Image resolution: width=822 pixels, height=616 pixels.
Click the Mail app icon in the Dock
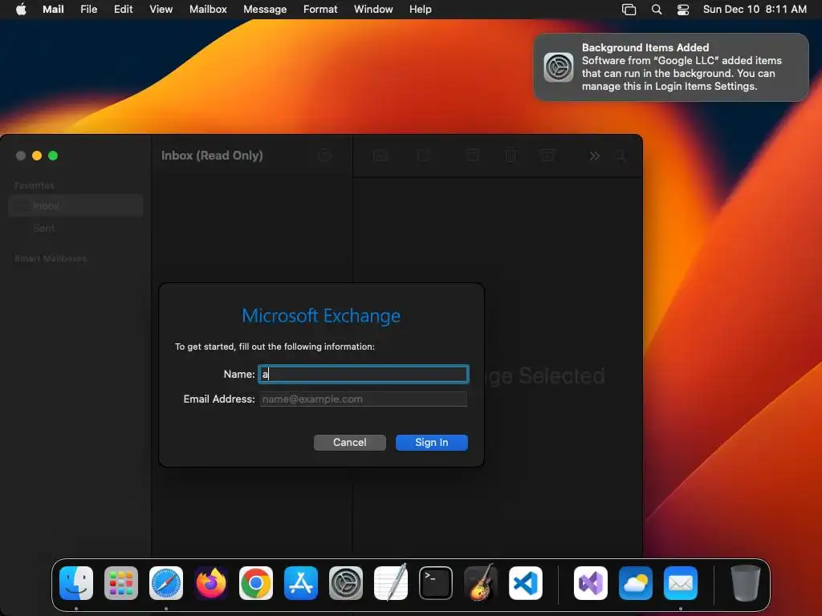coord(681,583)
